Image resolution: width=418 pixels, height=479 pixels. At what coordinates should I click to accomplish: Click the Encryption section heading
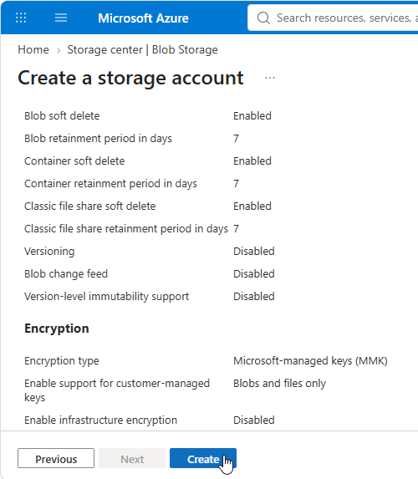57,329
